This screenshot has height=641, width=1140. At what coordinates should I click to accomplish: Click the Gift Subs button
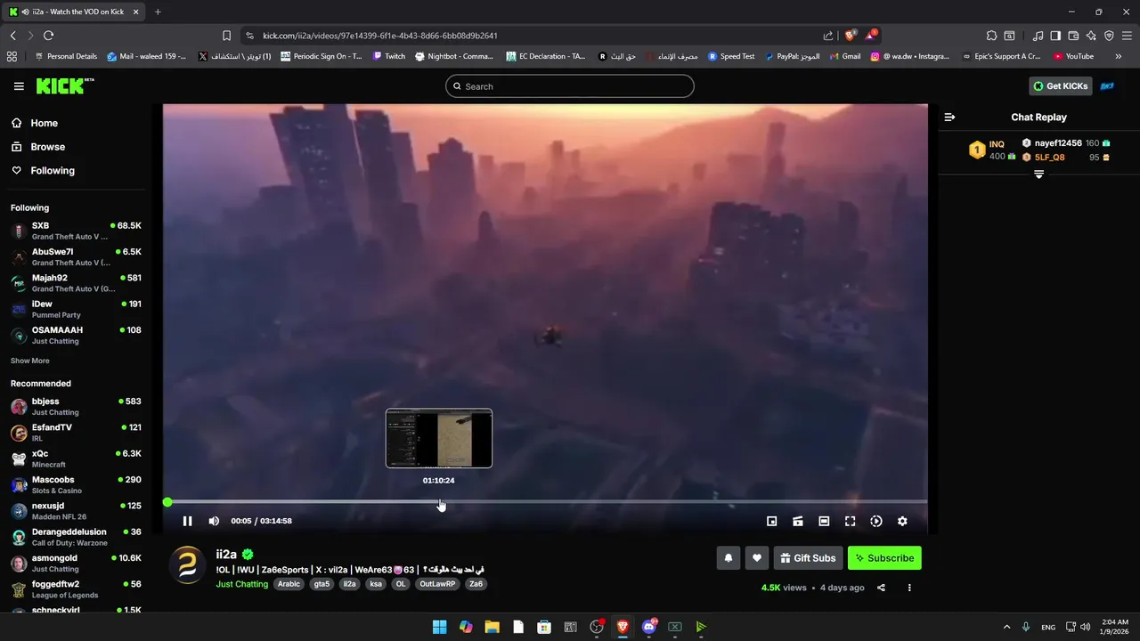click(809, 558)
